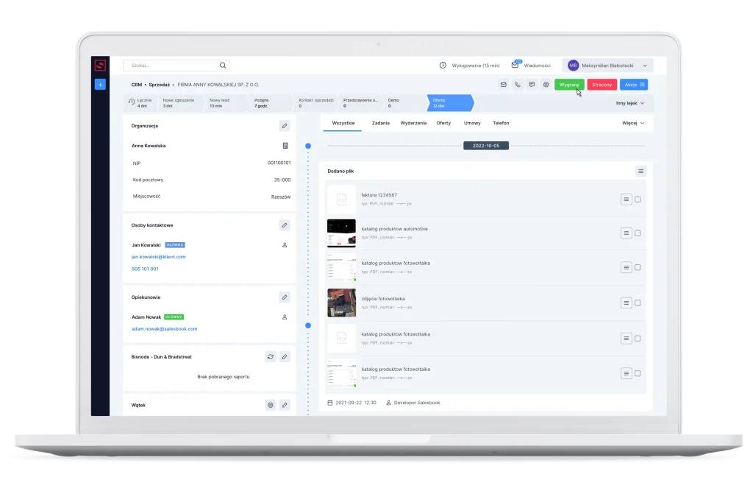Open the faktura 1234567 PDF thumbnail
Image resolution: width=753 pixels, height=502 pixels.
(x=341, y=199)
